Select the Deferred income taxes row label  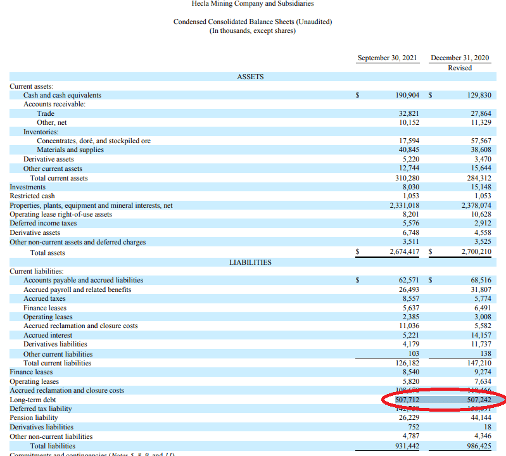tap(43, 224)
